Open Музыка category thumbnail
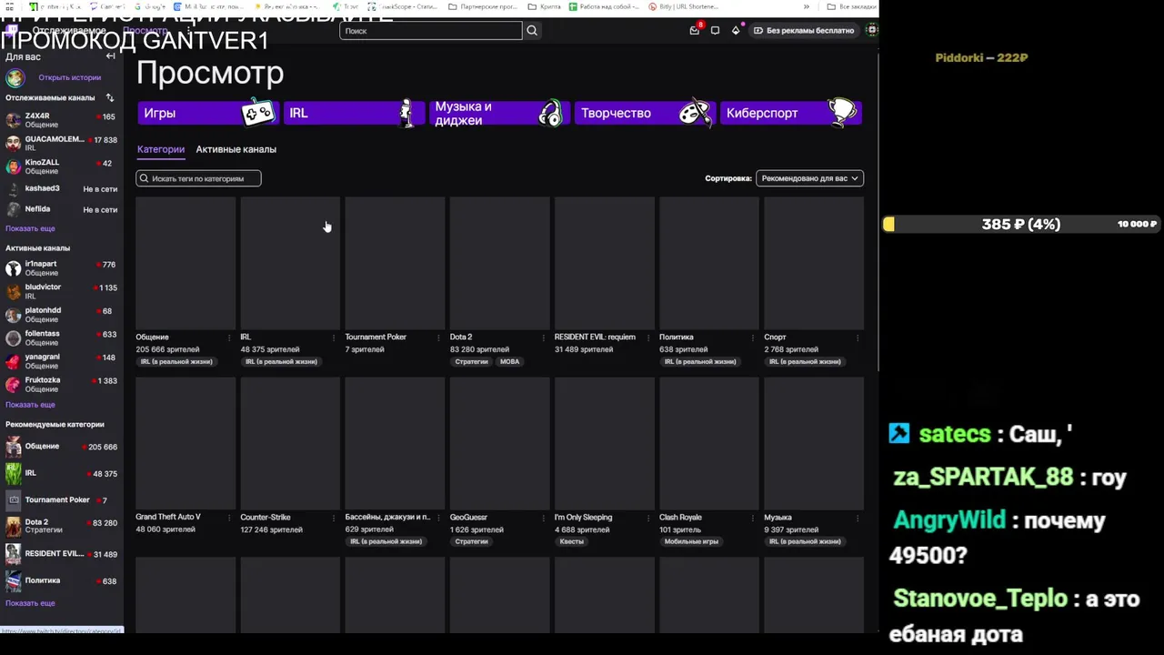This screenshot has width=1164, height=655. tap(814, 444)
